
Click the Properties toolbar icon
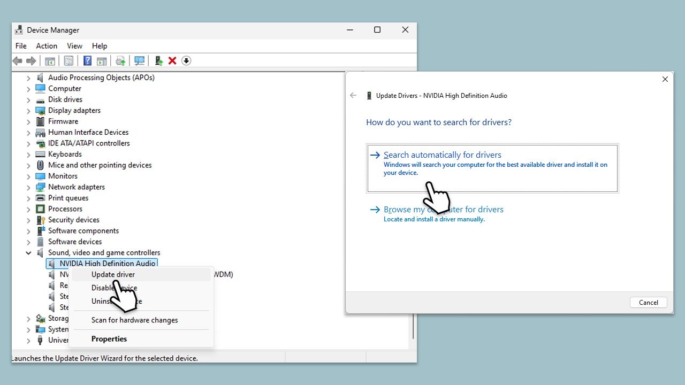[68, 61]
